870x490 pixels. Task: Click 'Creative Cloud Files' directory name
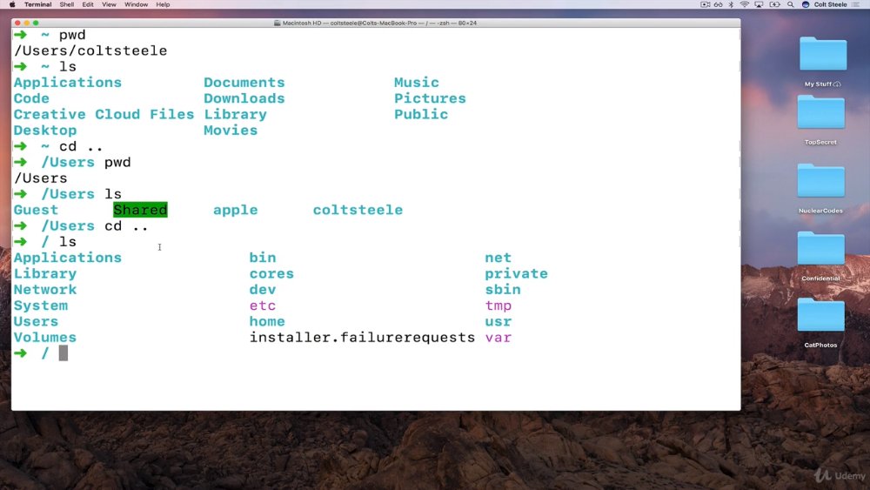[104, 114]
